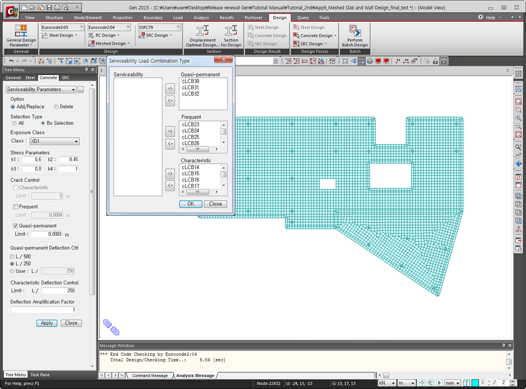Click the Deflection Amplification Factor field
The image size is (526, 389).
[x=44, y=310]
